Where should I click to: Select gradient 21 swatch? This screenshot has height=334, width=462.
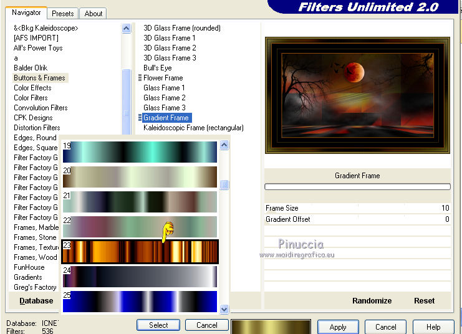click(140, 202)
